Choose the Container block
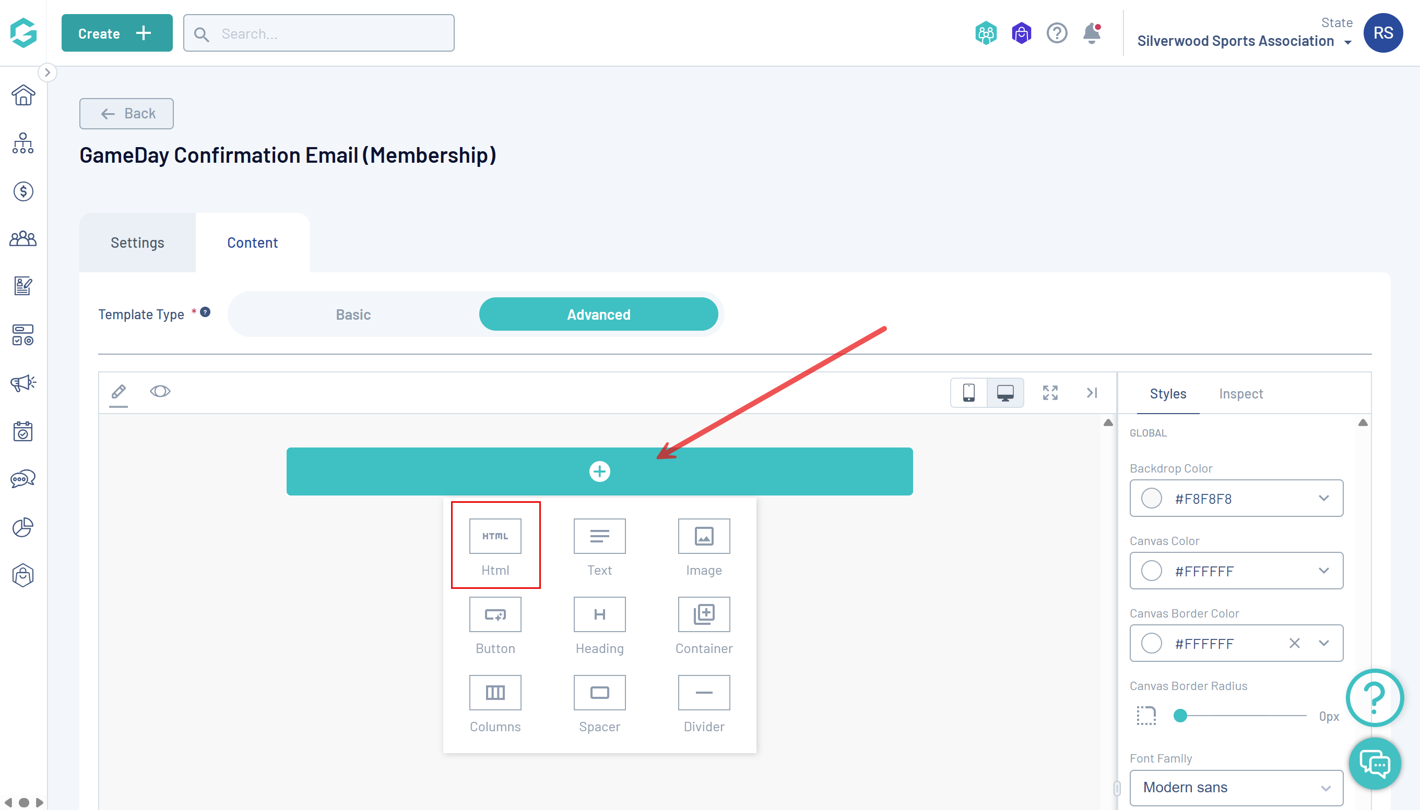The width and height of the screenshot is (1420, 810). tap(703, 614)
